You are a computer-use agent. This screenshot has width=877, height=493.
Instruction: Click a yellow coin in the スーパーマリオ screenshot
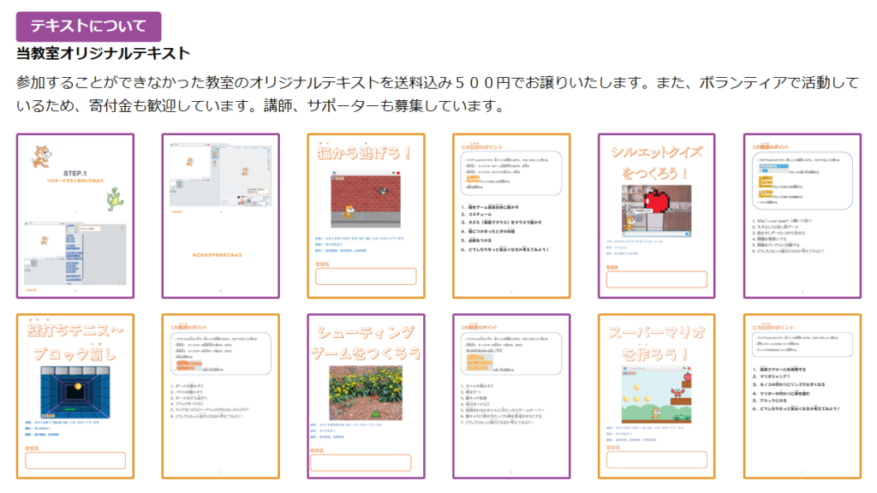click(x=638, y=388)
